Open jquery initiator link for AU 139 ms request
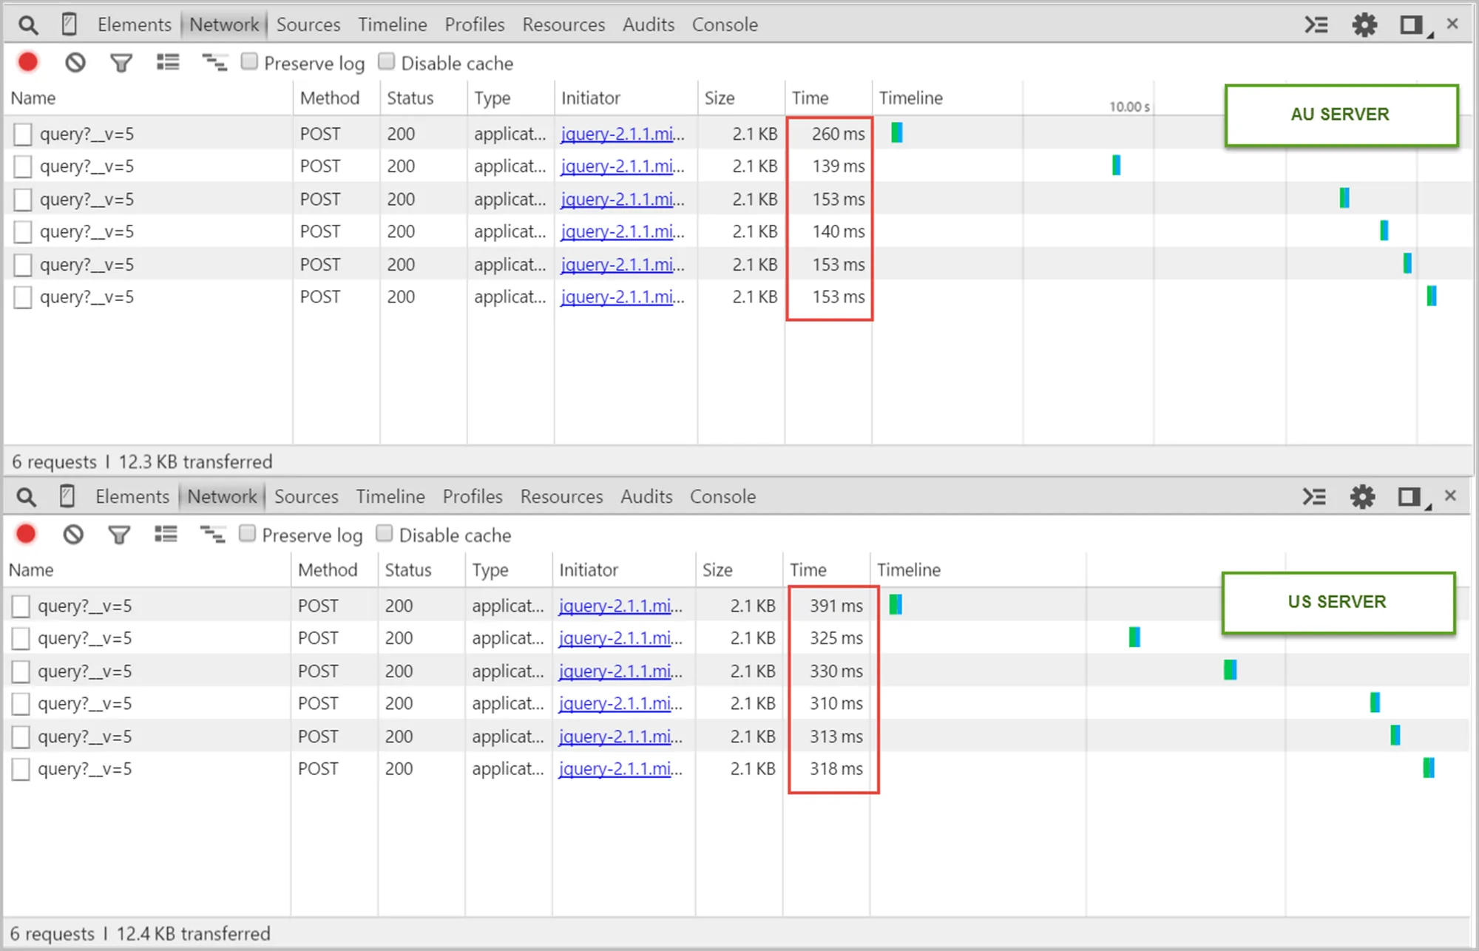 coord(623,166)
